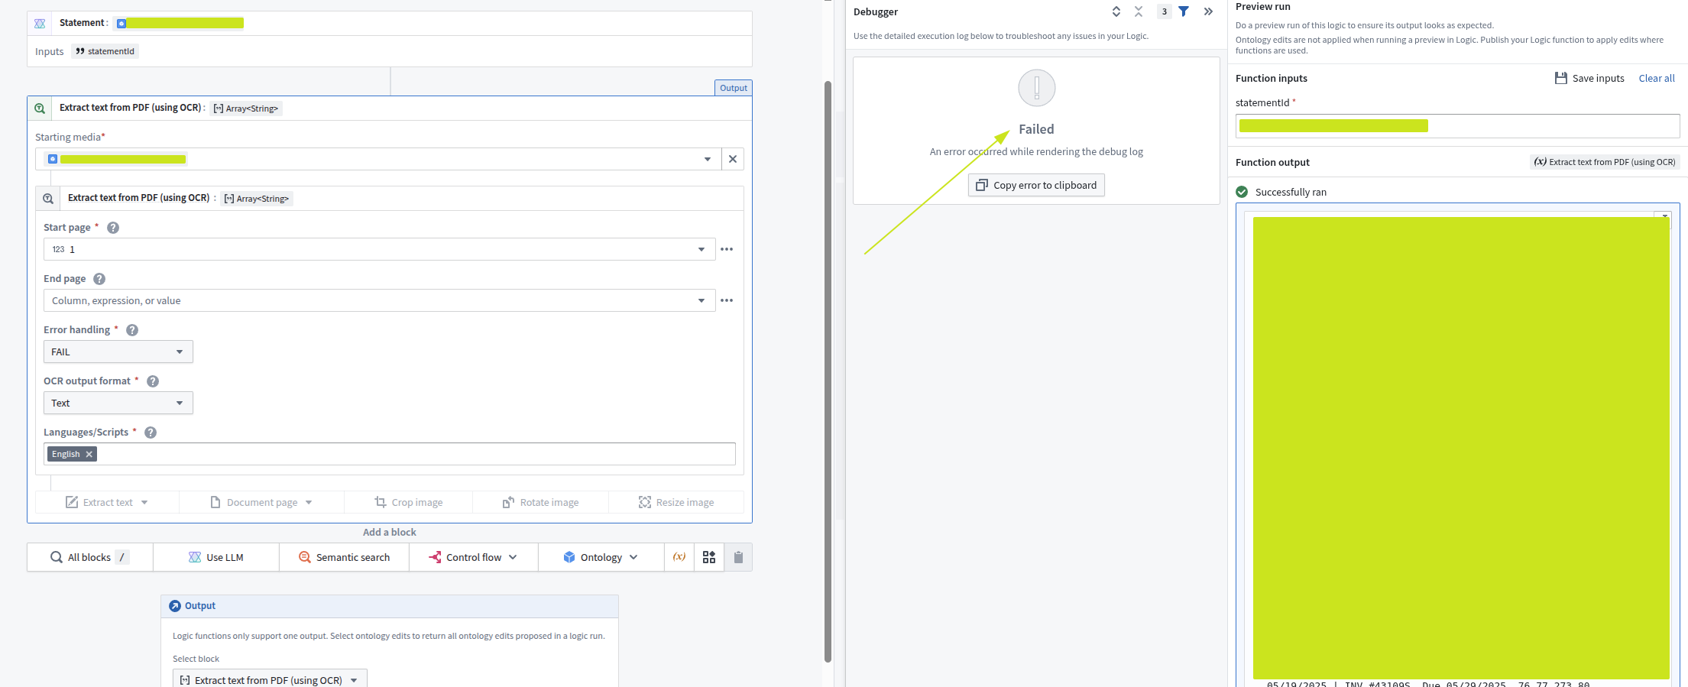This screenshot has width=1688, height=687.
Task: Expand the Control flow block menu
Action: (474, 557)
